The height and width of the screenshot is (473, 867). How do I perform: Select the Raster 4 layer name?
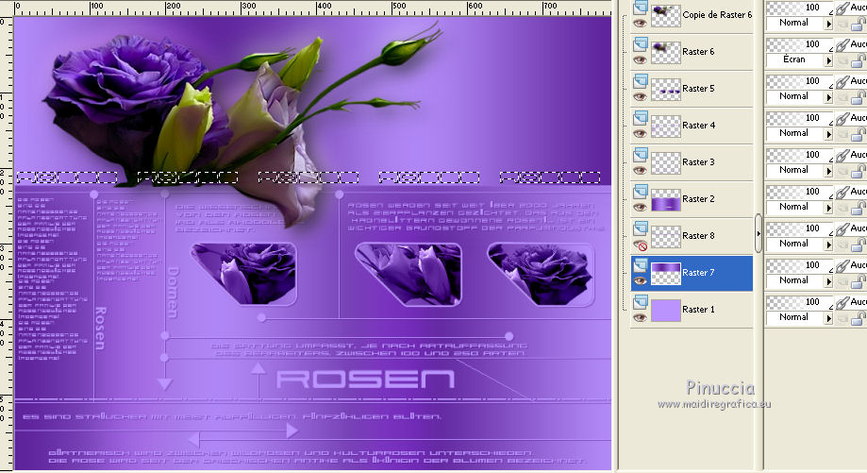(x=698, y=125)
